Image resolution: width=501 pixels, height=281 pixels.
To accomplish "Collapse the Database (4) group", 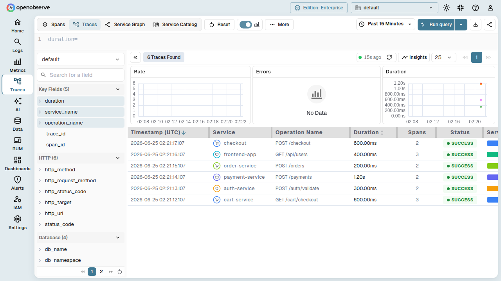I will [x=81, y=238].
